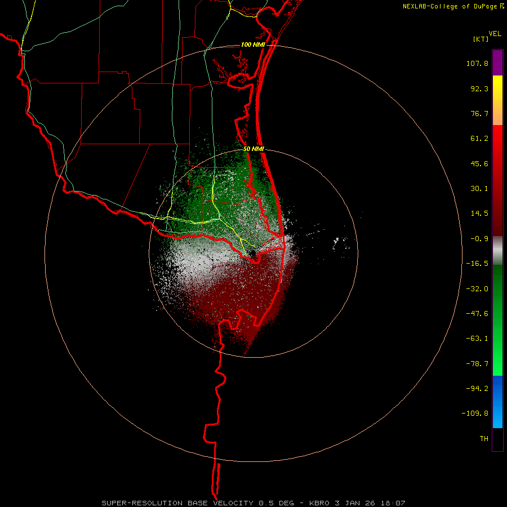Click the isolated white echo cluster offshore east

pyautogui.click(x=340, y=243)
